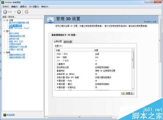
Task: Click the NVIDIA logo icon in title bar
Action: point(3,2)
